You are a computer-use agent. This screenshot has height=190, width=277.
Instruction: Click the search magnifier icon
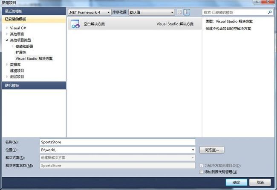(270, 12)
